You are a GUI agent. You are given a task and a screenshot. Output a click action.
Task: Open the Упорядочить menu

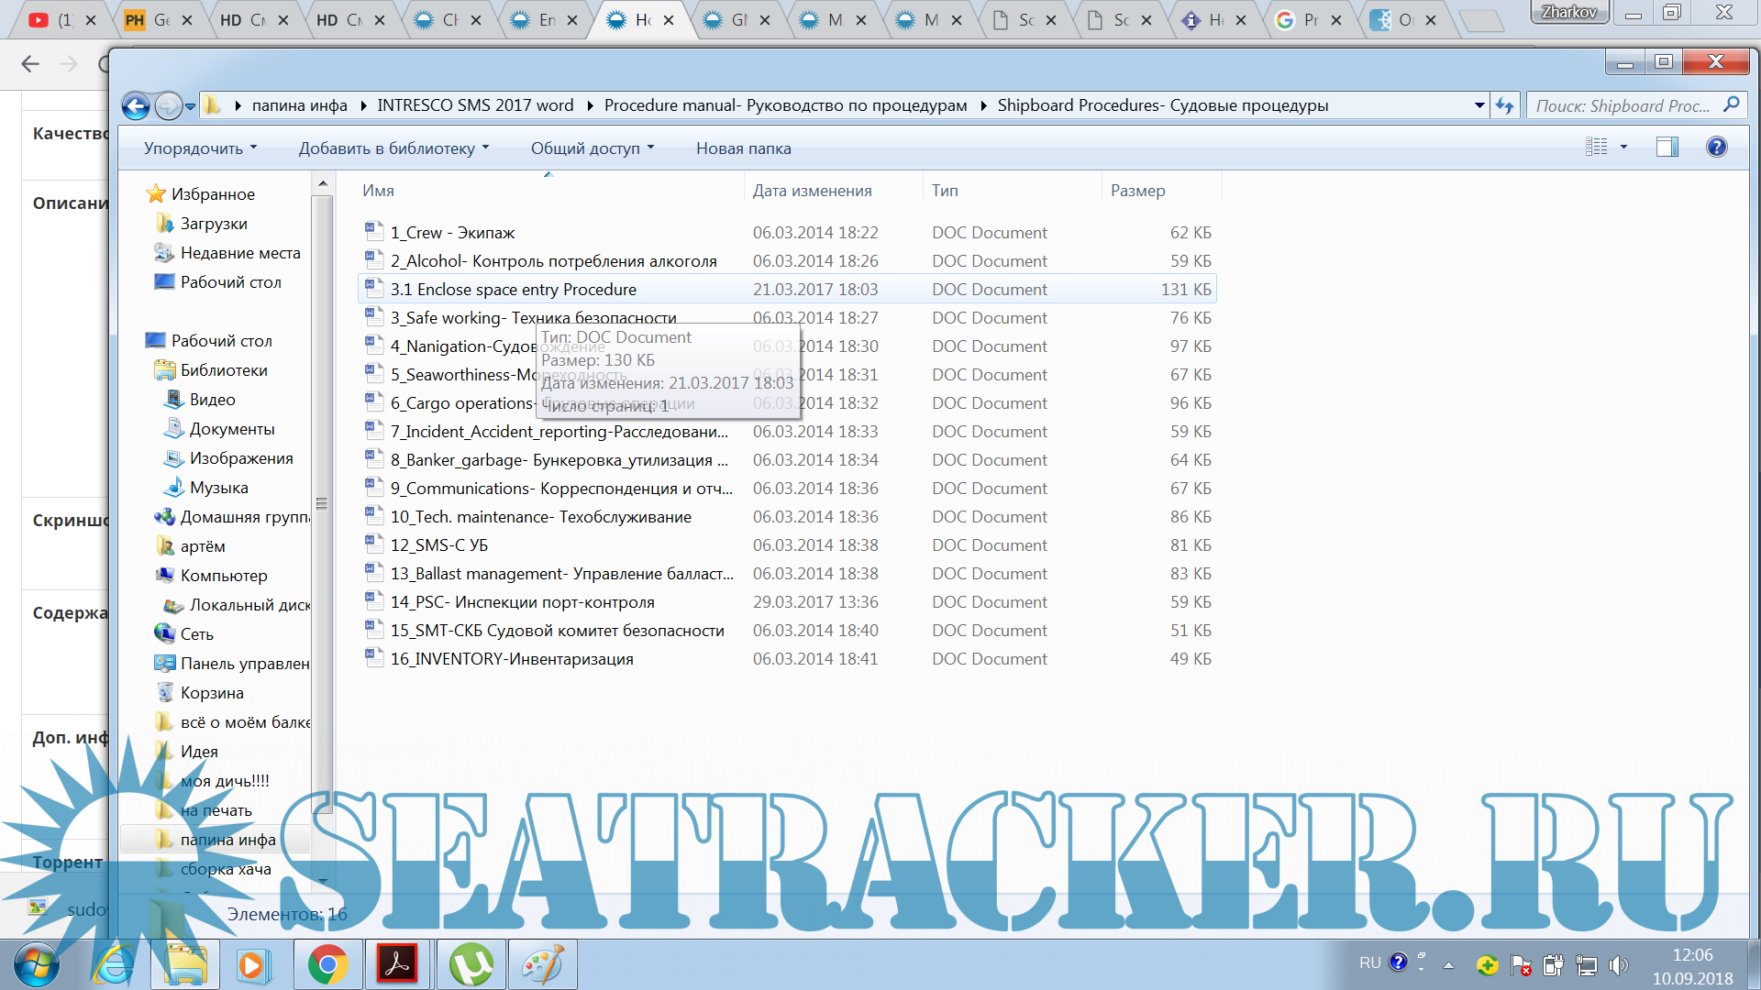pos(200,148)
